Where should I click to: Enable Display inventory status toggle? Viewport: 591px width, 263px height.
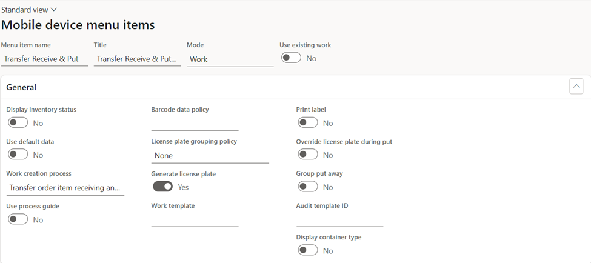coord(18,122)
